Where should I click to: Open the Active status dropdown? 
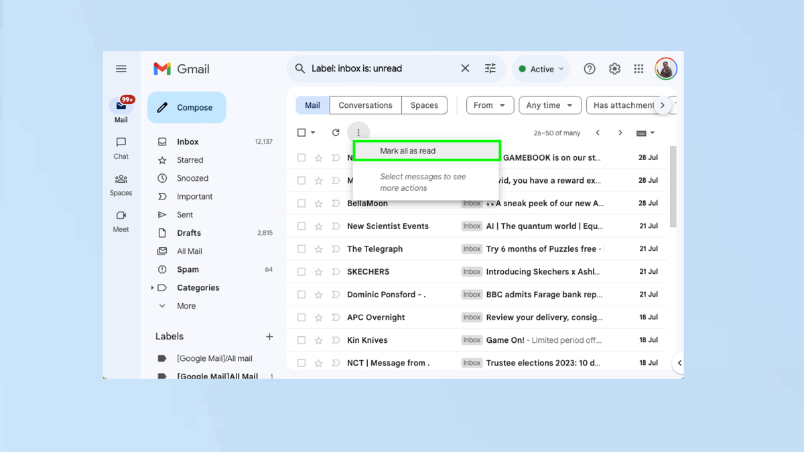pyautogui.click(x=540, y=68)
